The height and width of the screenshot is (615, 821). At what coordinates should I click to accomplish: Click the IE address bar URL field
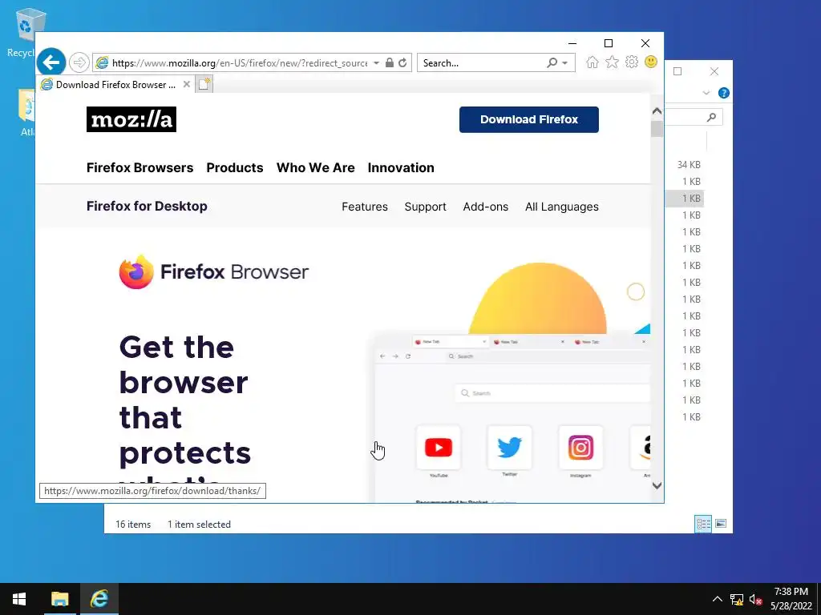click(240, 62)
